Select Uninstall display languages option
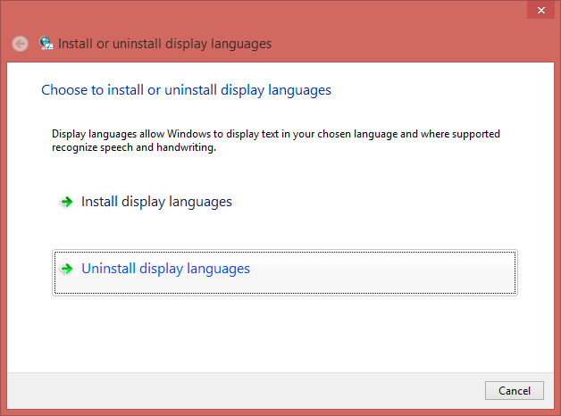 click(x=165, y=269)
